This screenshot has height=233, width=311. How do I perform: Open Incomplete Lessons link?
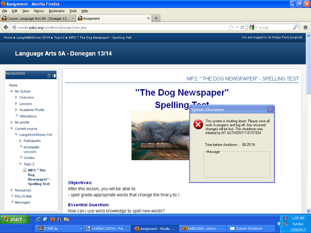(x=31, y=150)
